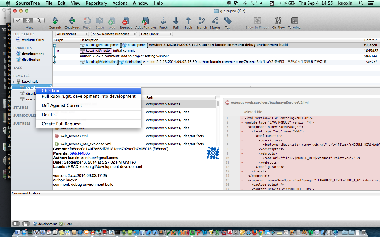The width and height of the screenshot is (380, 237).
Task: Choose Pull kuoxin.git/development into development
Action: (88, 96)
